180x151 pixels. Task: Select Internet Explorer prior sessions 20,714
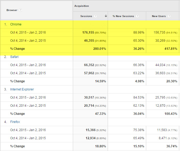(x=89, y=106)
